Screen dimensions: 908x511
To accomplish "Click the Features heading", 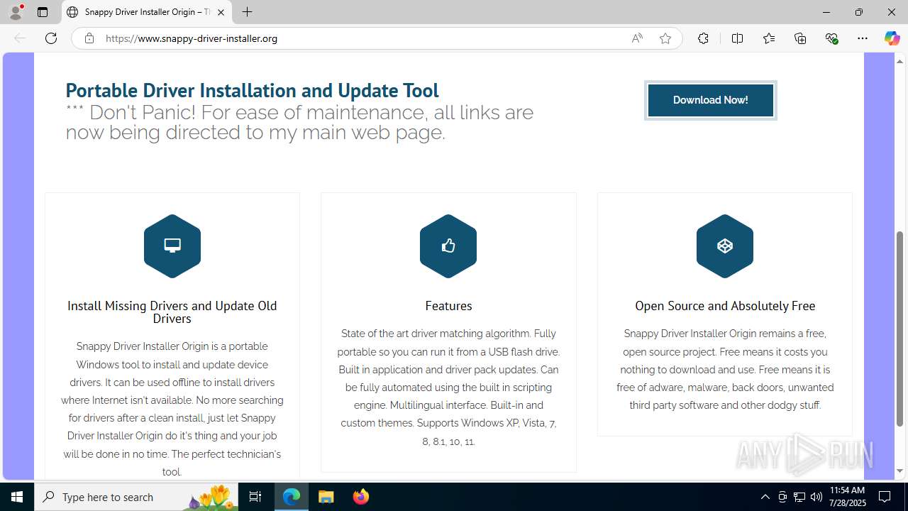I will point(448,306).
